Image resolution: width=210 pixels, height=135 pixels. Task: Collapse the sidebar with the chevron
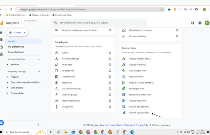[x=38, y=125]
